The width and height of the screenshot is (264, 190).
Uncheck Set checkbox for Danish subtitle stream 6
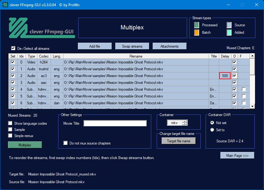click(13, 103)
